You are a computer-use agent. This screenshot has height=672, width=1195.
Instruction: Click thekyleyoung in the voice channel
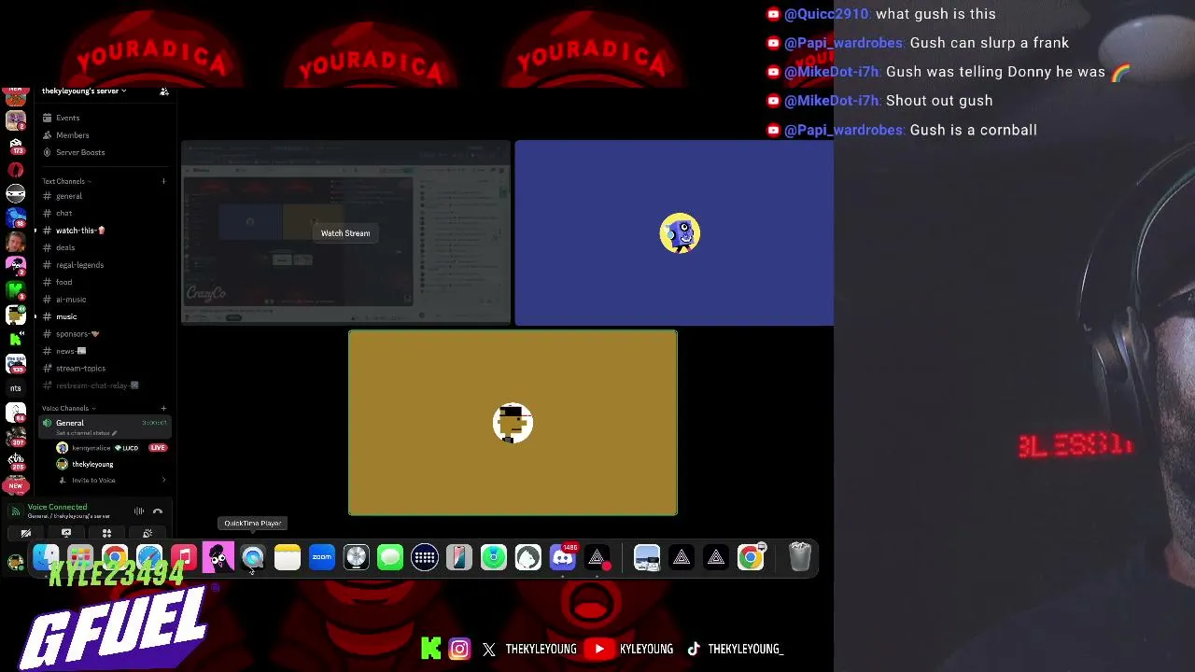pyautogui.click(x=85, y=464)
